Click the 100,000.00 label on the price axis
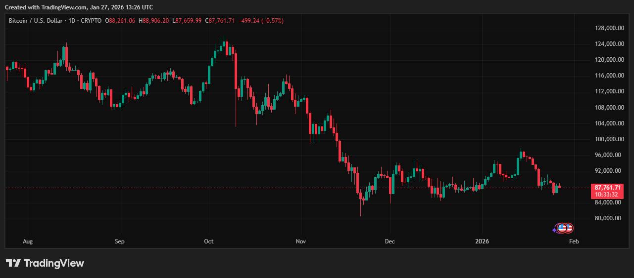 (x=608, y=139)
